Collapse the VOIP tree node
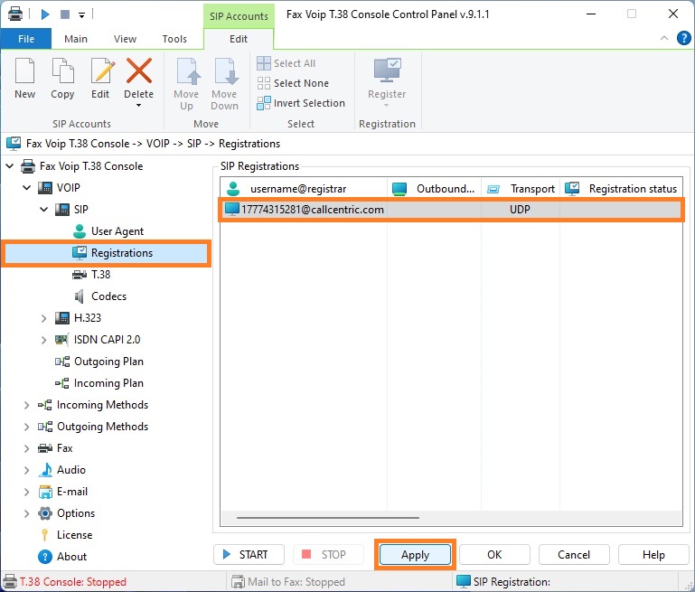 [27, 187]
